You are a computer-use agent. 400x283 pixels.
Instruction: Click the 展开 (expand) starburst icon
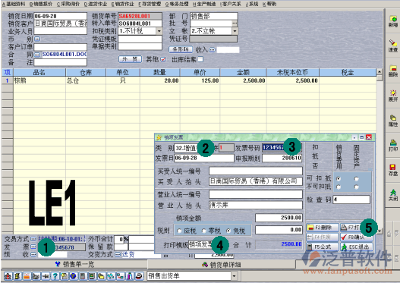(x=393, y=96)
